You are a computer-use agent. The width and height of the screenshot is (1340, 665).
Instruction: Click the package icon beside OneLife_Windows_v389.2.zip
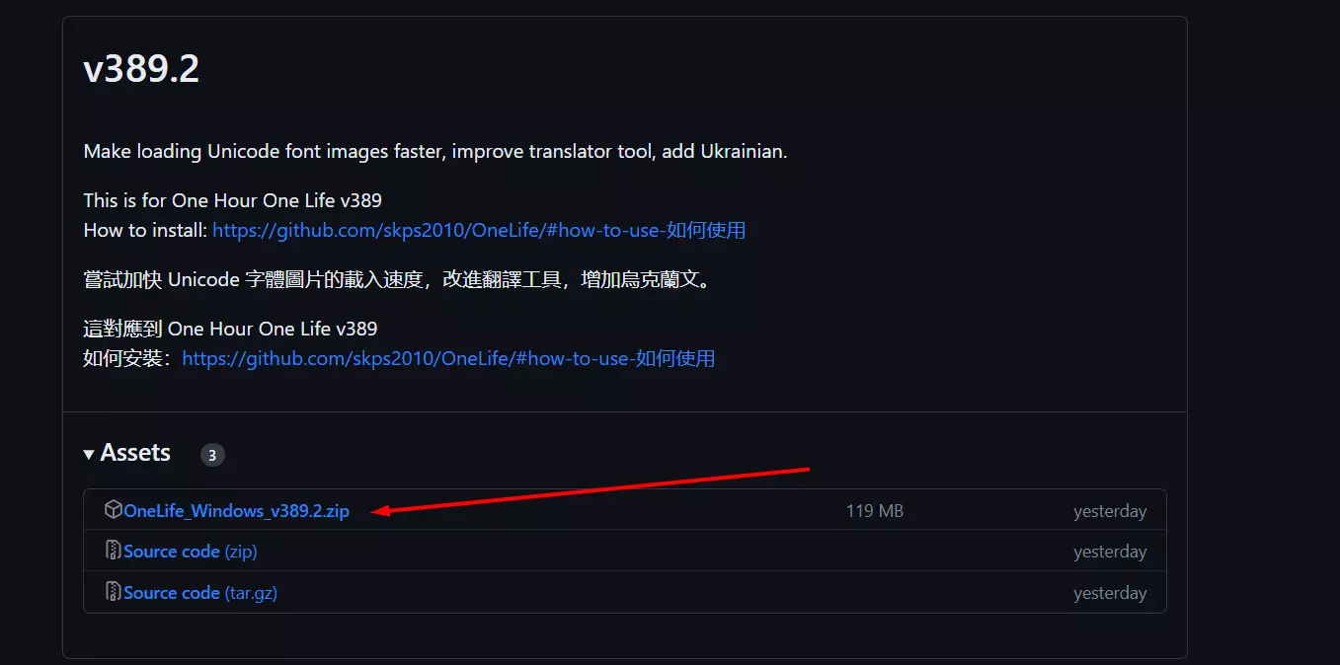114,510
